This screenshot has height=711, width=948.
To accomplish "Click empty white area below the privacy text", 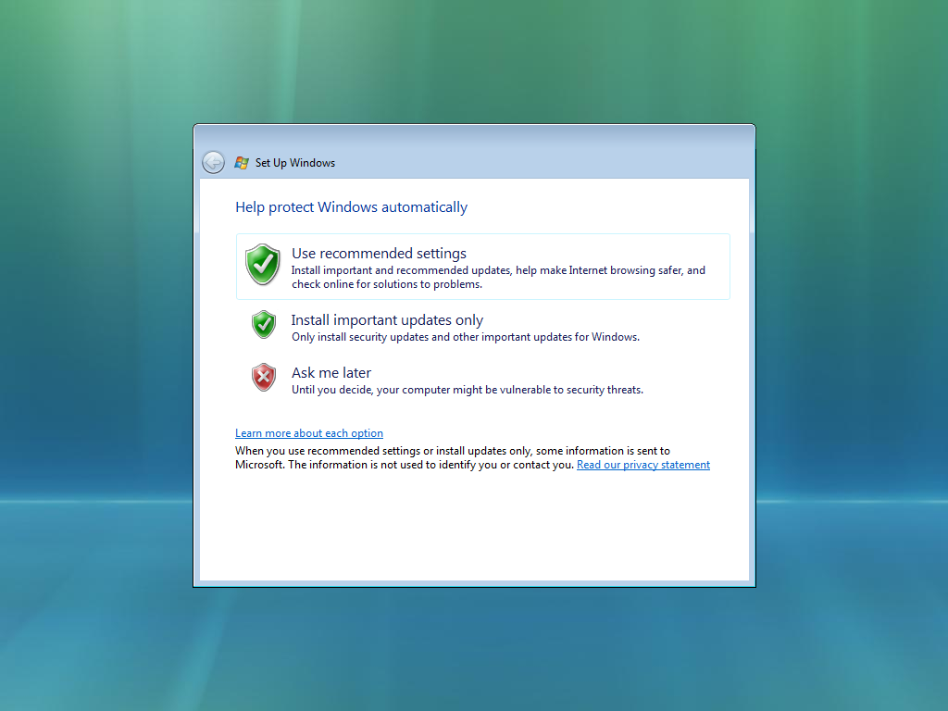I will click(475, 526).
